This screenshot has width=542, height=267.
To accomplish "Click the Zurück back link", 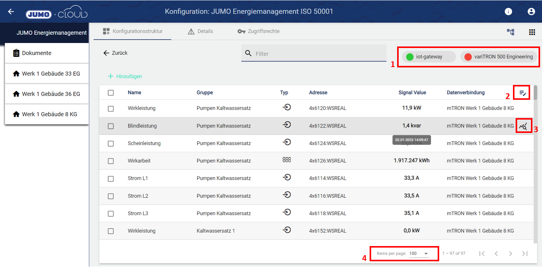I will (115, 53).
